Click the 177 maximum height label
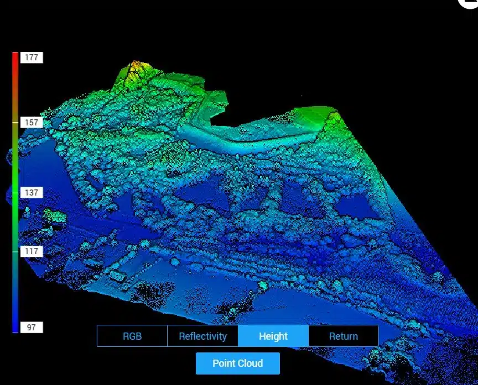Screen dimensions: 478x385 click(x=32, y=57)
